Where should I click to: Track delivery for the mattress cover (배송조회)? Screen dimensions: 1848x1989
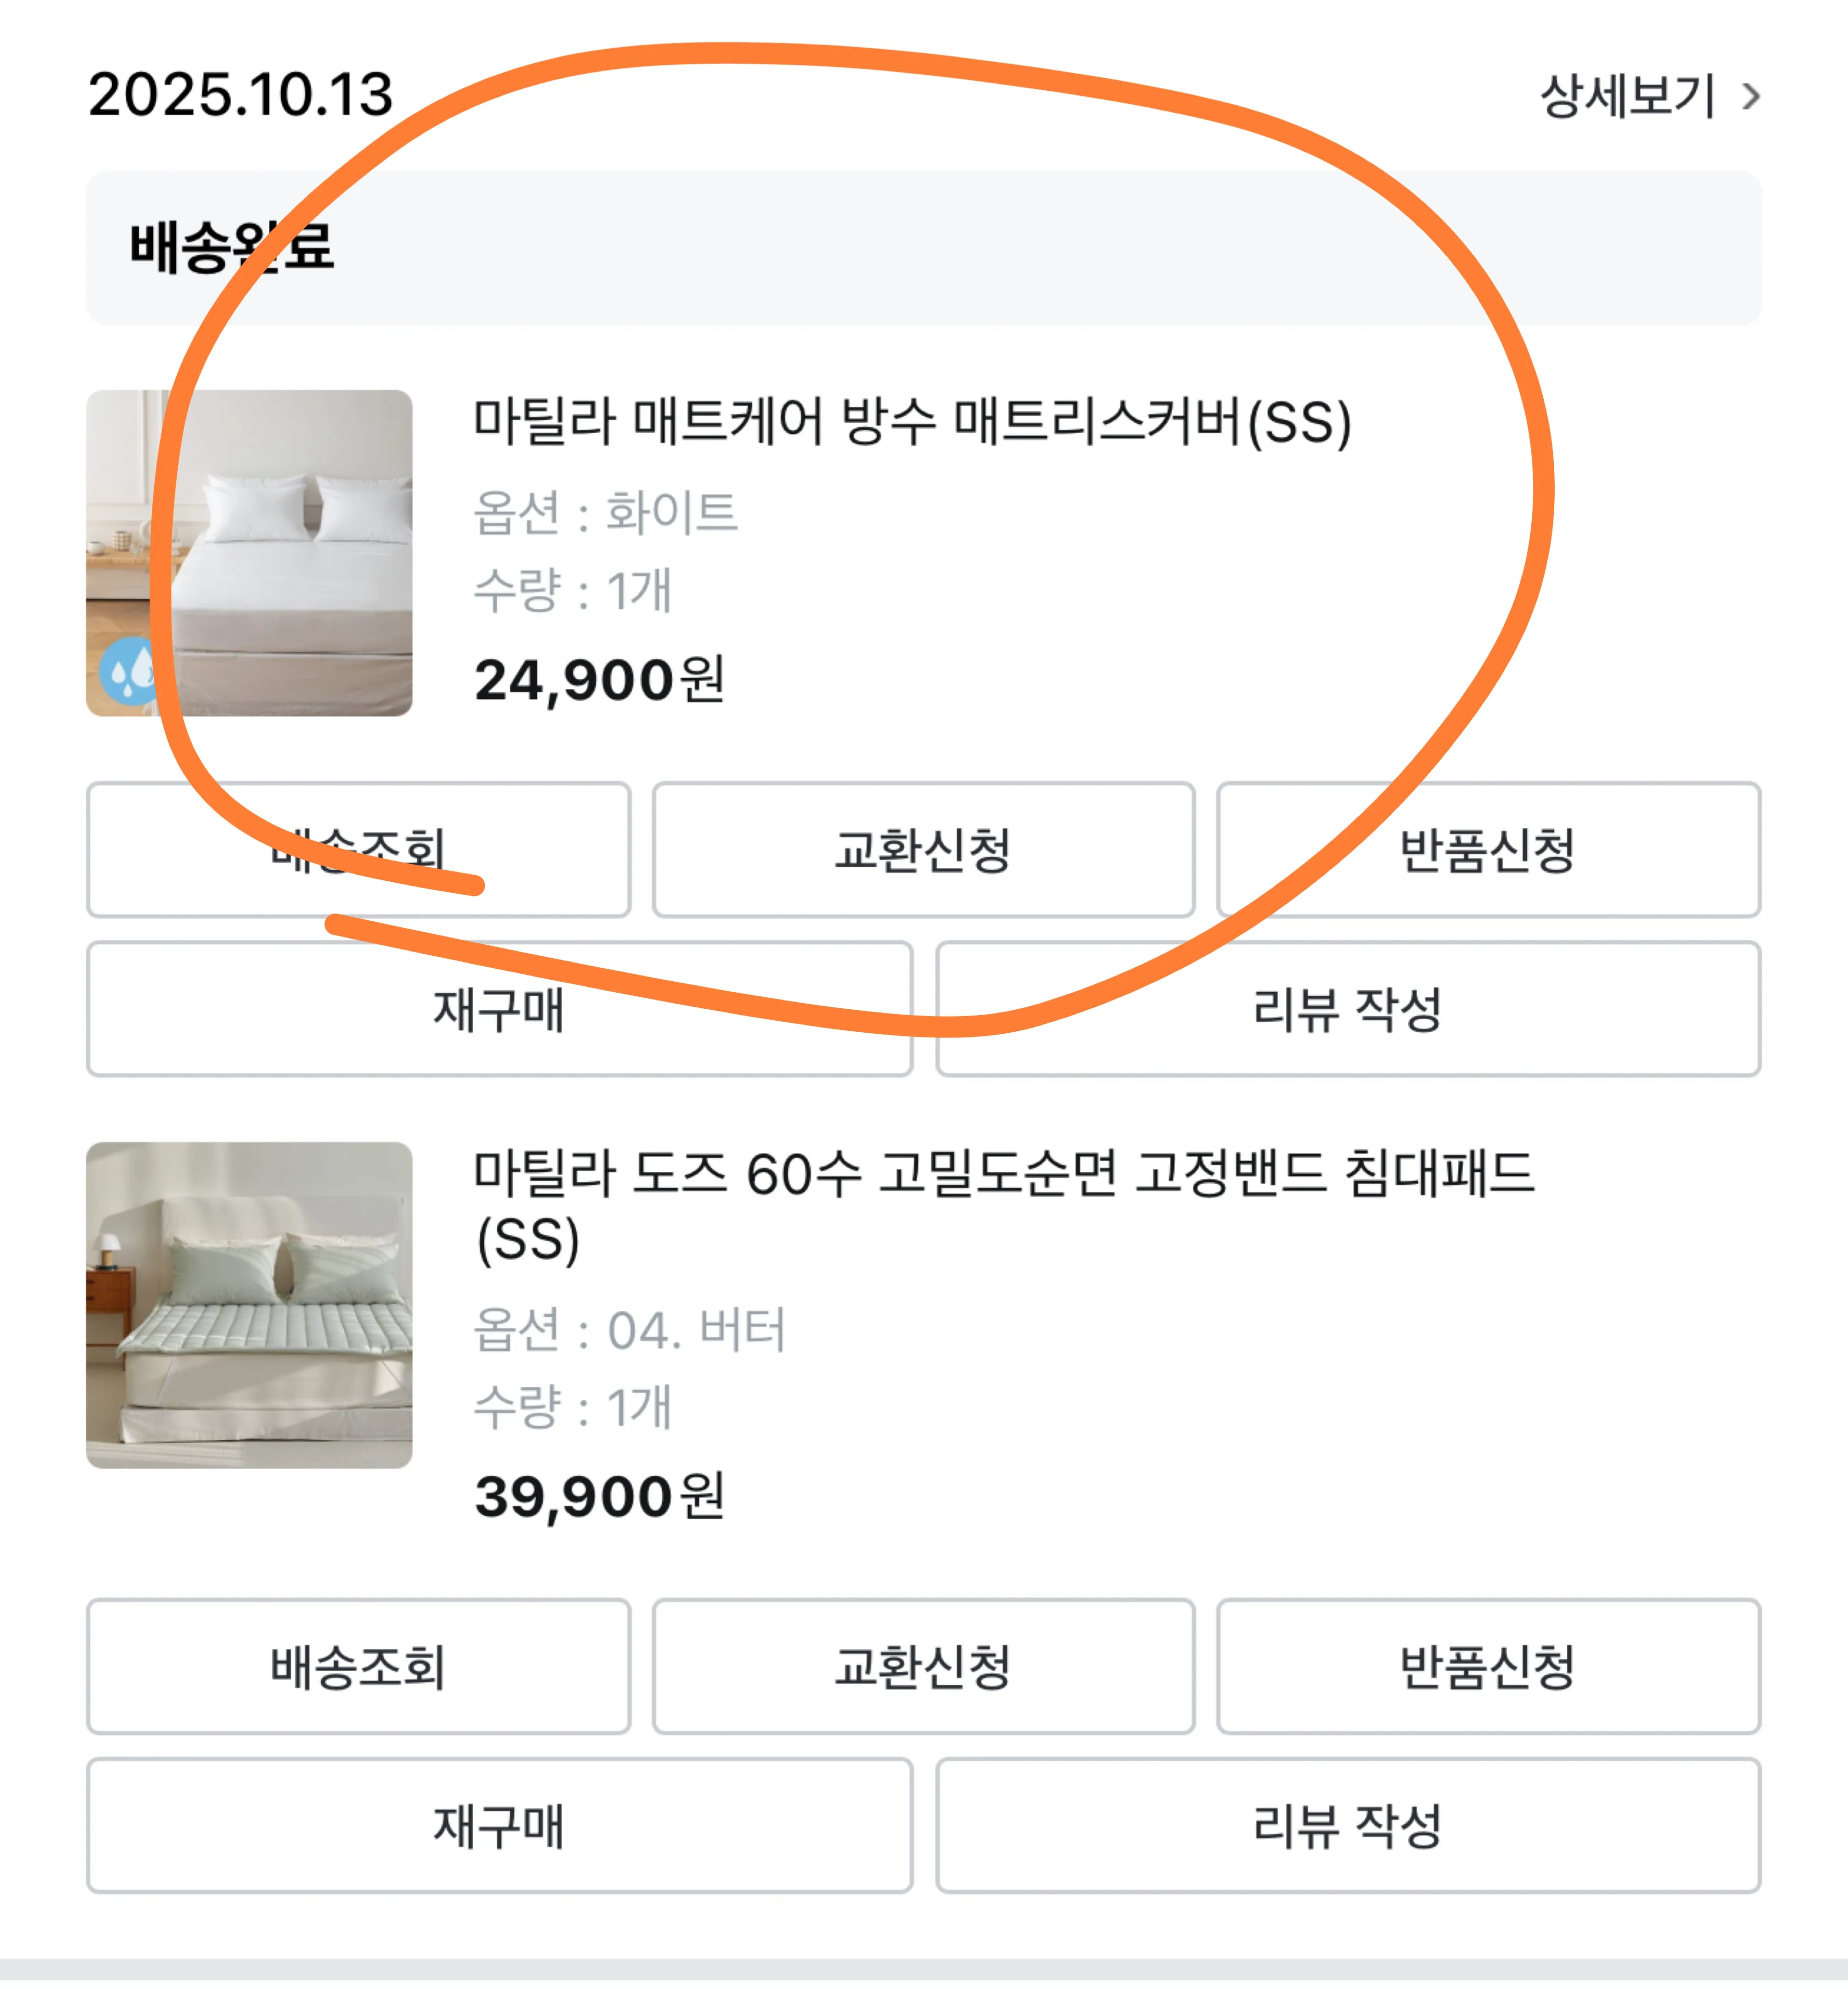(x=358, y=849)
